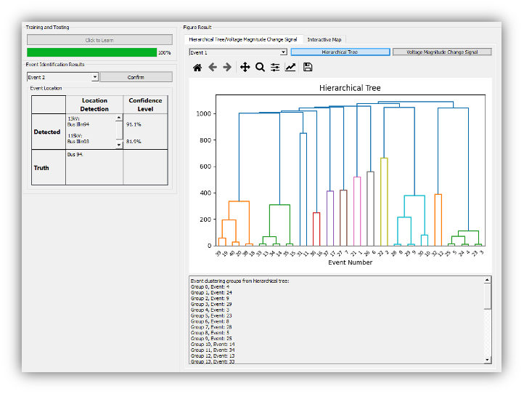Click the green training progress bar
The width and height of the screenshot is (524, 394).
(91, 52)
